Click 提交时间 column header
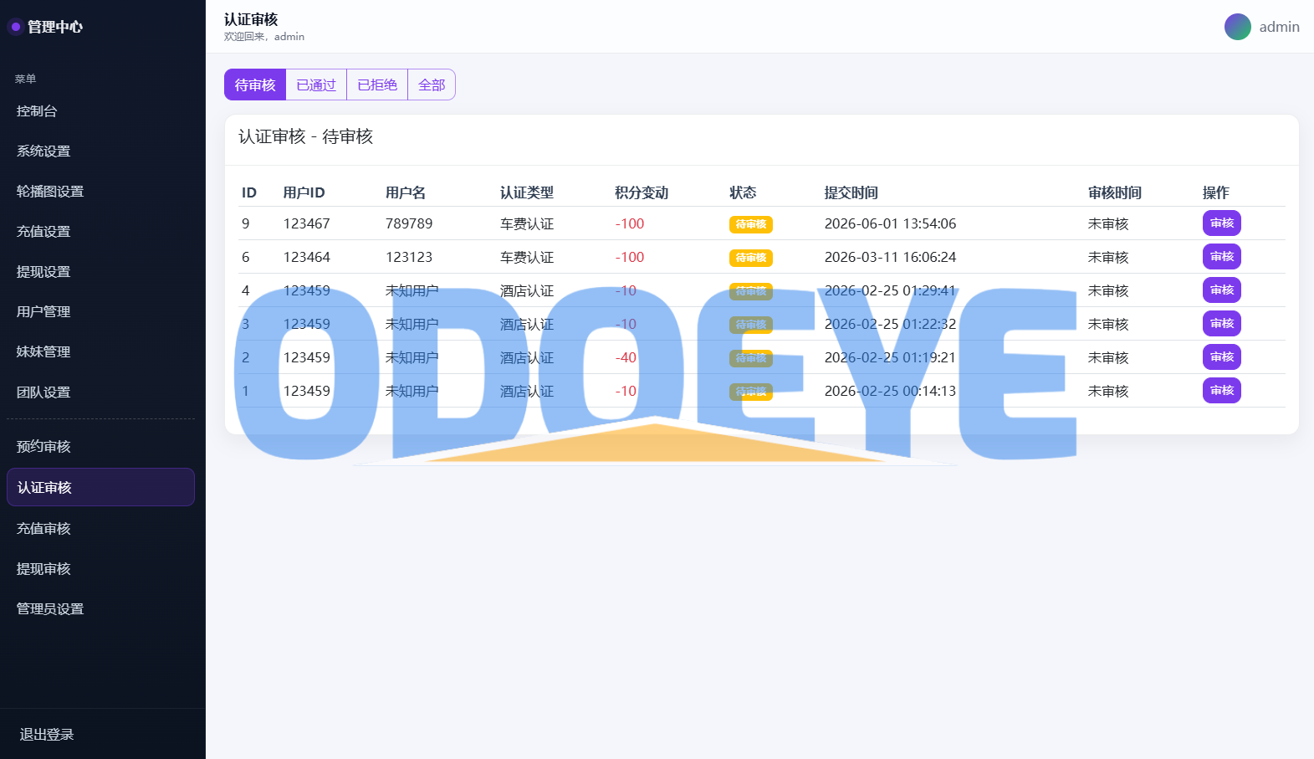Viewport: 1314px width, 759px height. (851, 193)
